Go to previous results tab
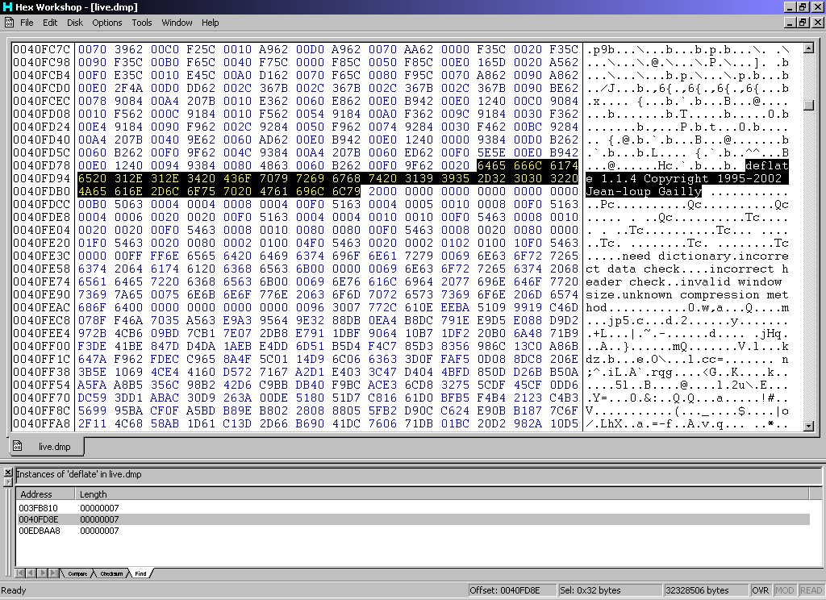 click(x=30, y=573)
